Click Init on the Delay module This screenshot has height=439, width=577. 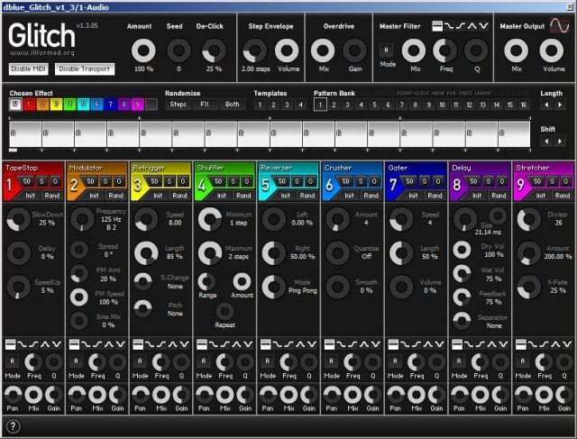[477, 196]
